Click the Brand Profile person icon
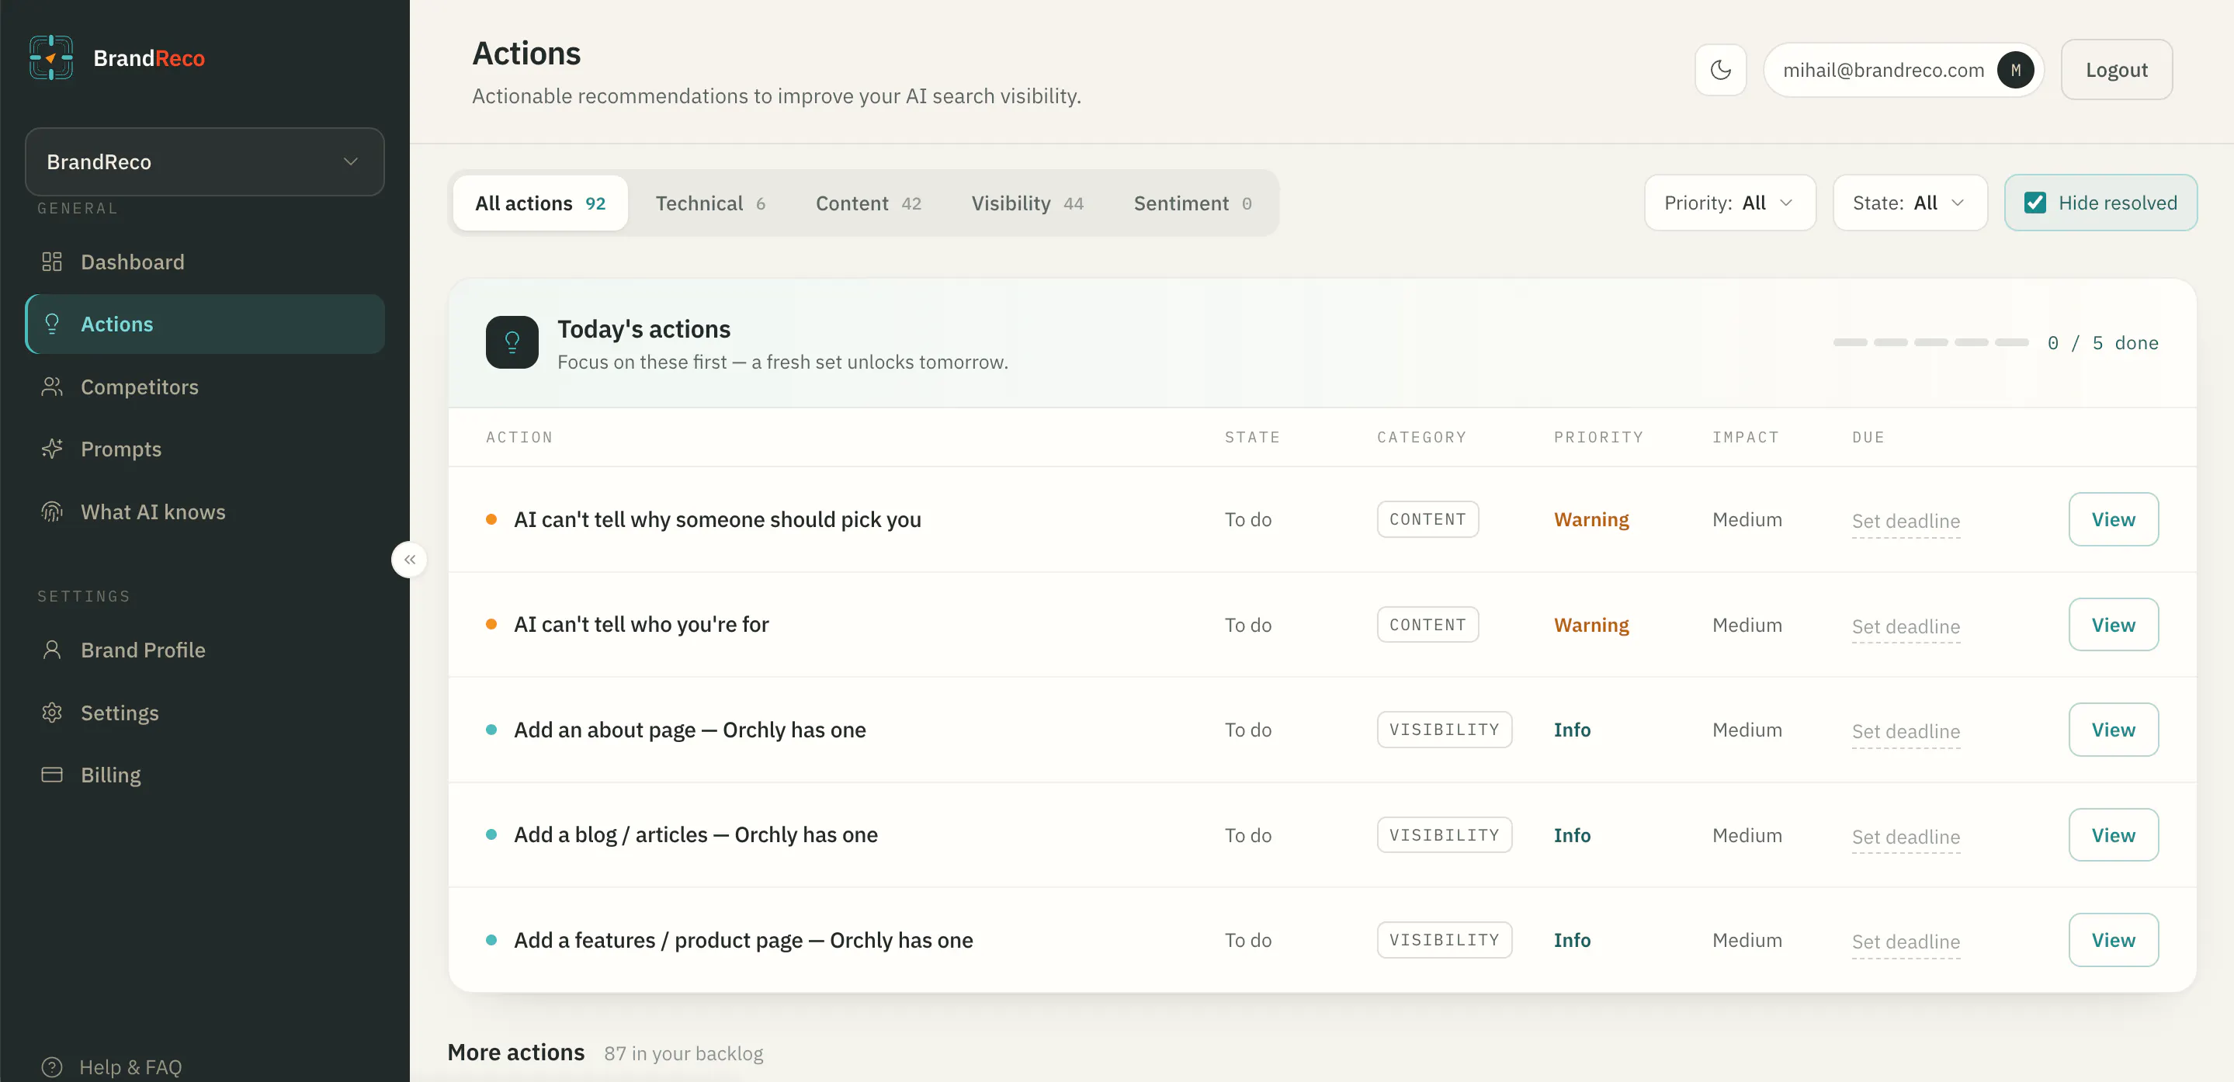This screenshot has height=1082, width=2234. (x=52, y=650)
